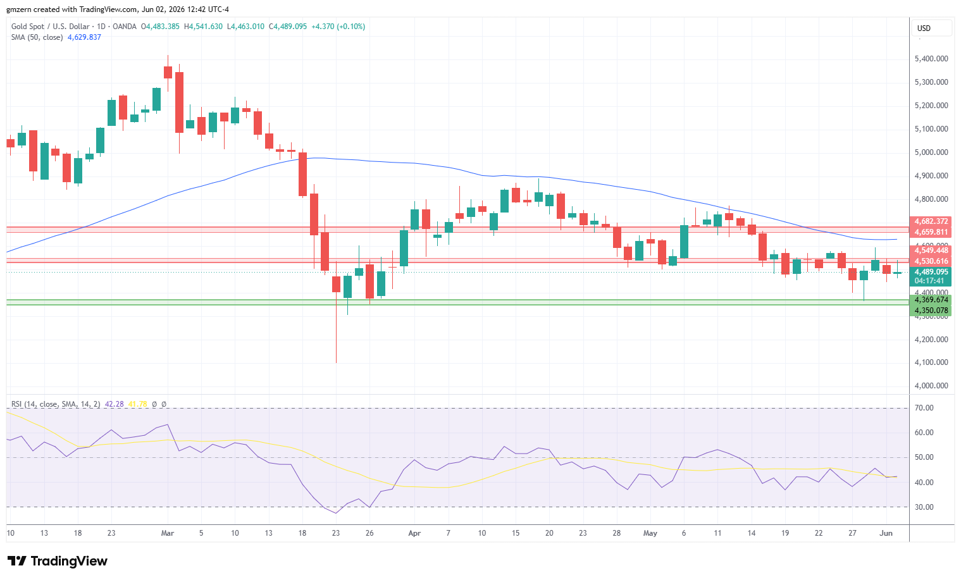
Task: Select the 4,659.811 resistance price label
Action: (x=931, y=232)
